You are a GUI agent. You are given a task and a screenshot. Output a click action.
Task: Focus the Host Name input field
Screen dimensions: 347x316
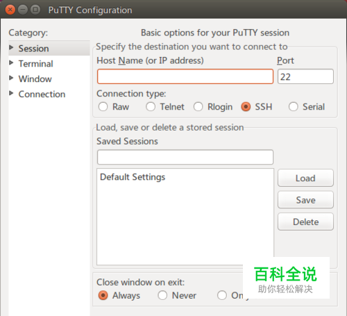coord(185,76)
